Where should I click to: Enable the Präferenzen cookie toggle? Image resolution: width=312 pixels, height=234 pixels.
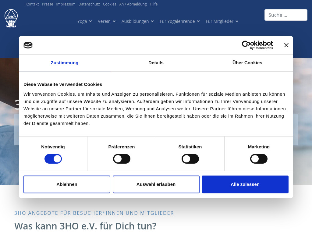(122, 158)
